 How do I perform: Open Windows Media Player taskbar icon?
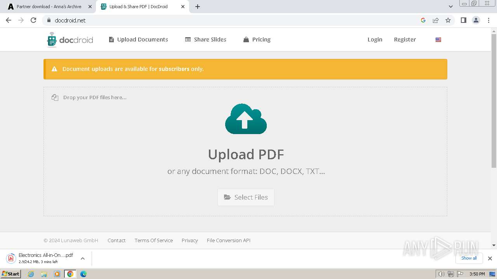tap(57, 274)
